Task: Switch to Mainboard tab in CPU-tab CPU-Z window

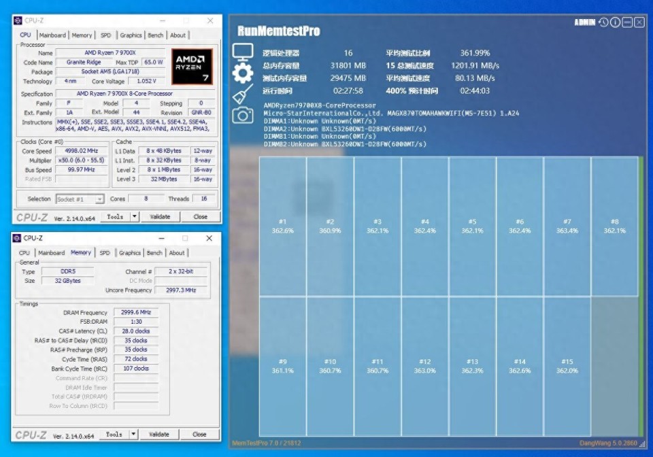Action: [52, 35]
